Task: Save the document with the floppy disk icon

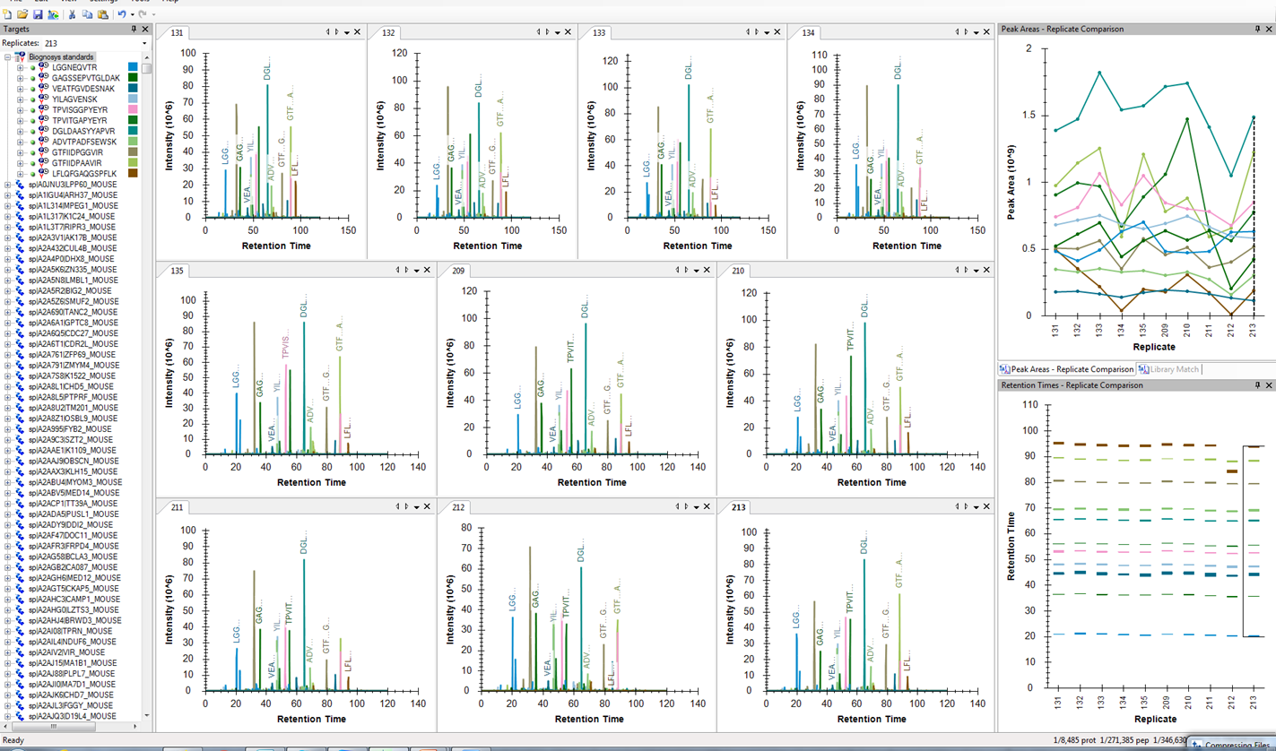Action: (38, 14)
